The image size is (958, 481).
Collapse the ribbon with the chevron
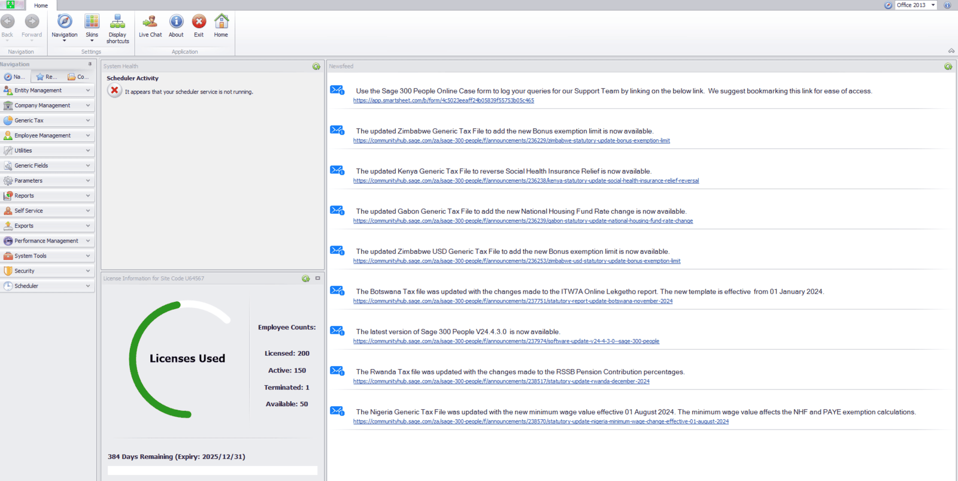tap(951, 51)
